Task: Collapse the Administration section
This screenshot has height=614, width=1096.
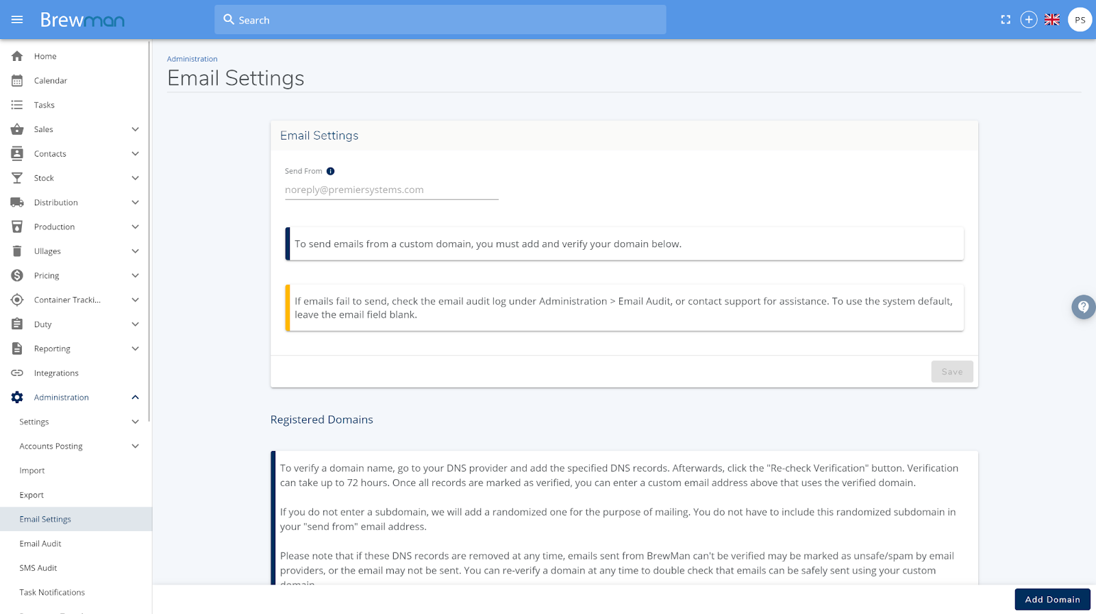Action: [x=75, y=398]
